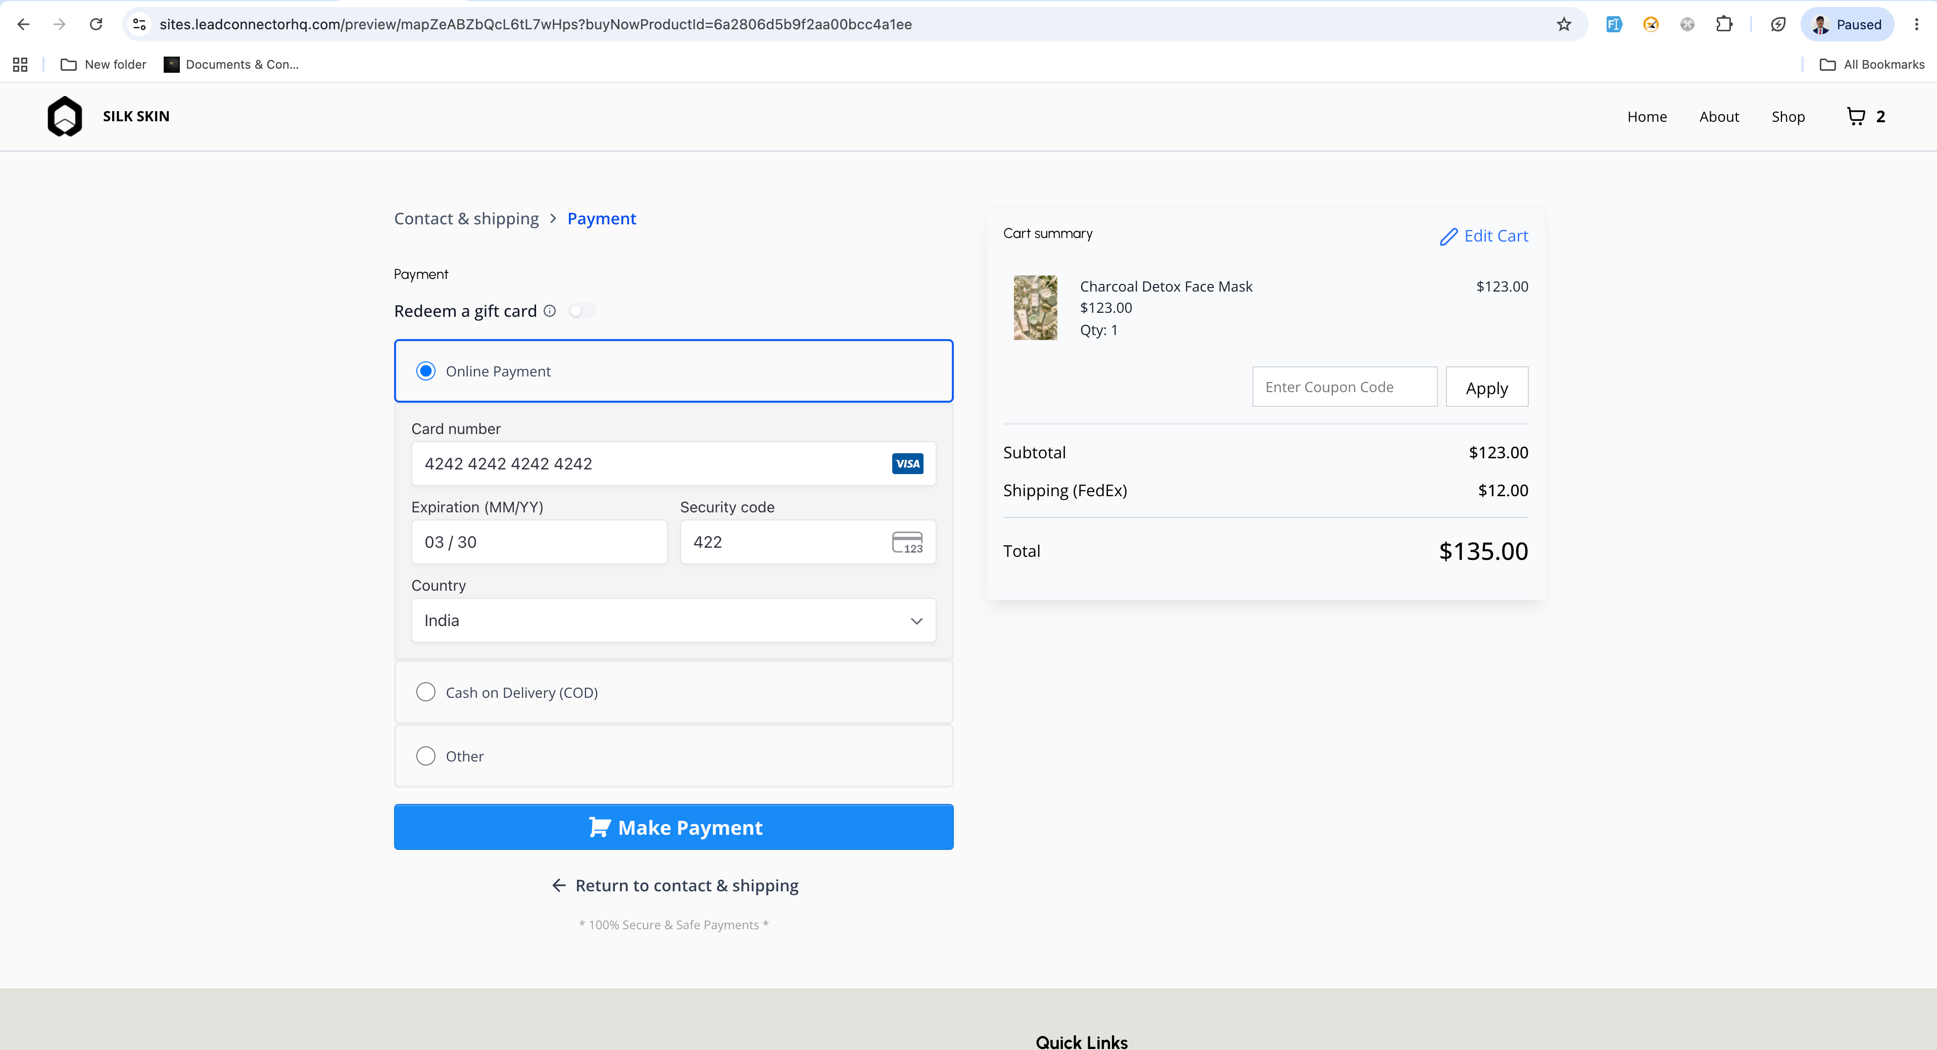Click the Qty: 1 text
The image size is (1937, 1050).
click(x=1098, y=330)
